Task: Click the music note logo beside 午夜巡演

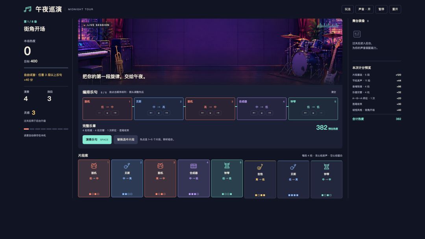Action: click(x=28, y=9)
